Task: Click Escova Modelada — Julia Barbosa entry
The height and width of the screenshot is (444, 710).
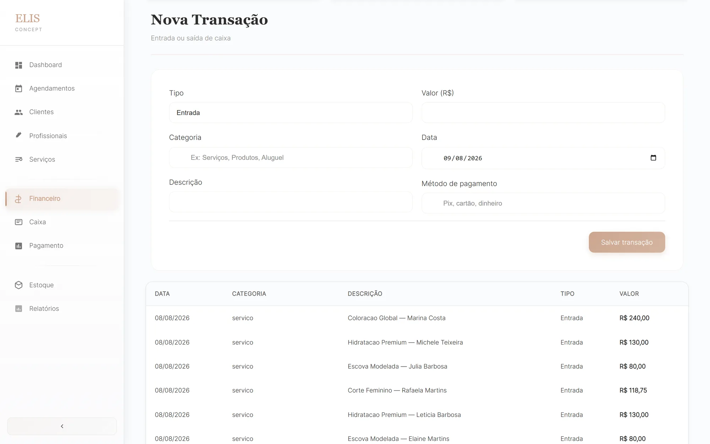Action: (x=398, y=366)
